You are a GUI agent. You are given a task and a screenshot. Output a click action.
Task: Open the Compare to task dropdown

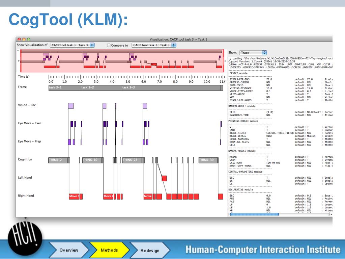(x=154, y=45)
